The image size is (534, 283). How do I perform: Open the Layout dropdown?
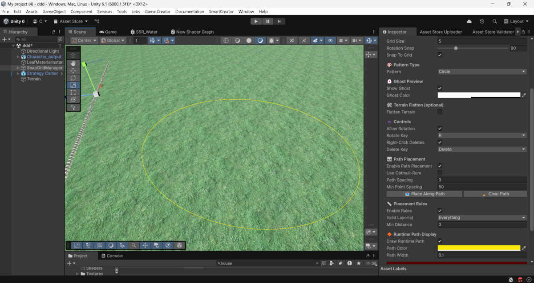(x=516, y=21)
